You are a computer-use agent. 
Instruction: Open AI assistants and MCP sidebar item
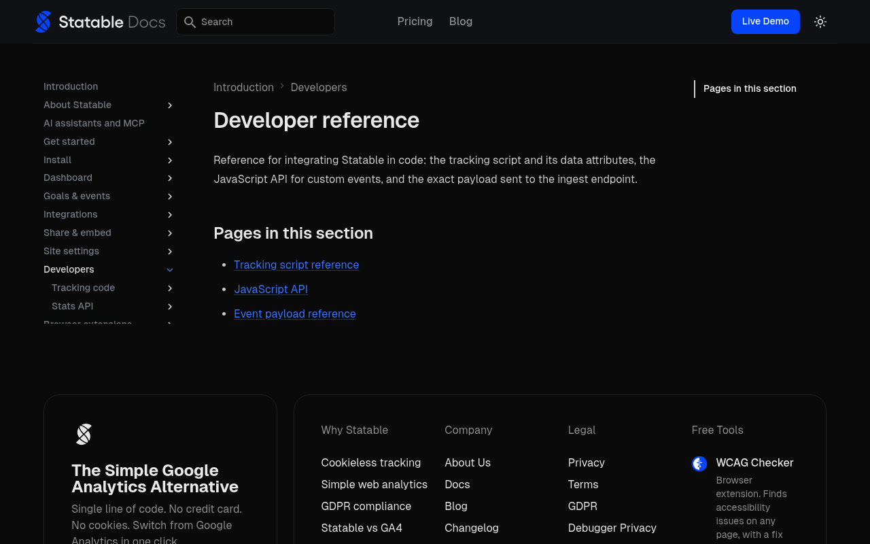pyautogui.click(x=94, y=123)
